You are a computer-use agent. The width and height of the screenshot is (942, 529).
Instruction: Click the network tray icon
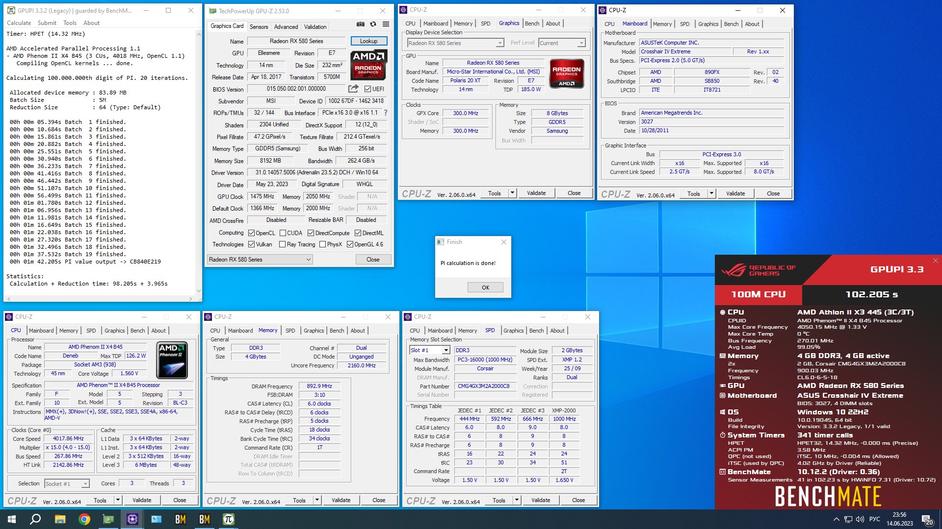coord(848,519)
